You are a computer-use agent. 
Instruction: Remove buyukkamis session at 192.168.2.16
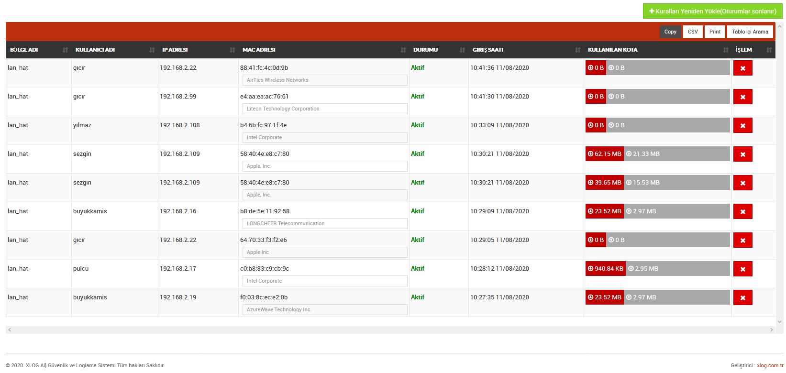pos(742,211)
